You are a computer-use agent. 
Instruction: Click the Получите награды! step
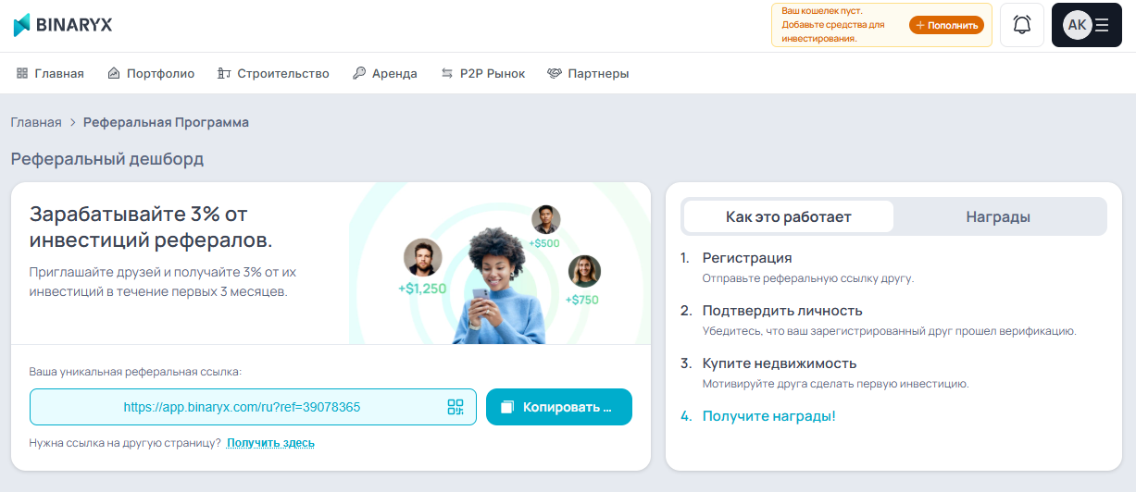point(769,416)
